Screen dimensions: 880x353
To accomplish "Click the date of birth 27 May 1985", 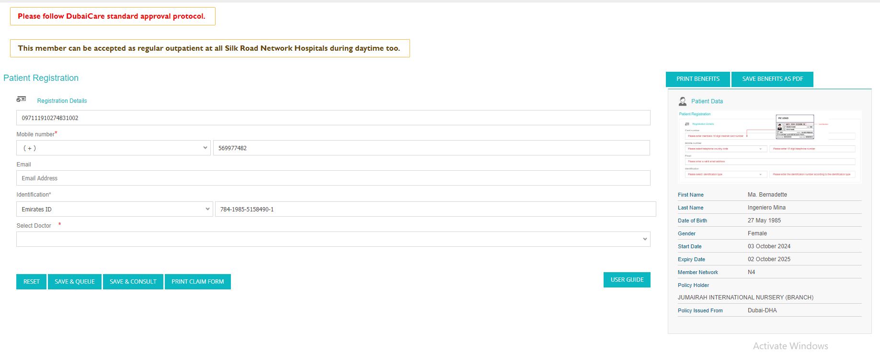I will (764, 221).
